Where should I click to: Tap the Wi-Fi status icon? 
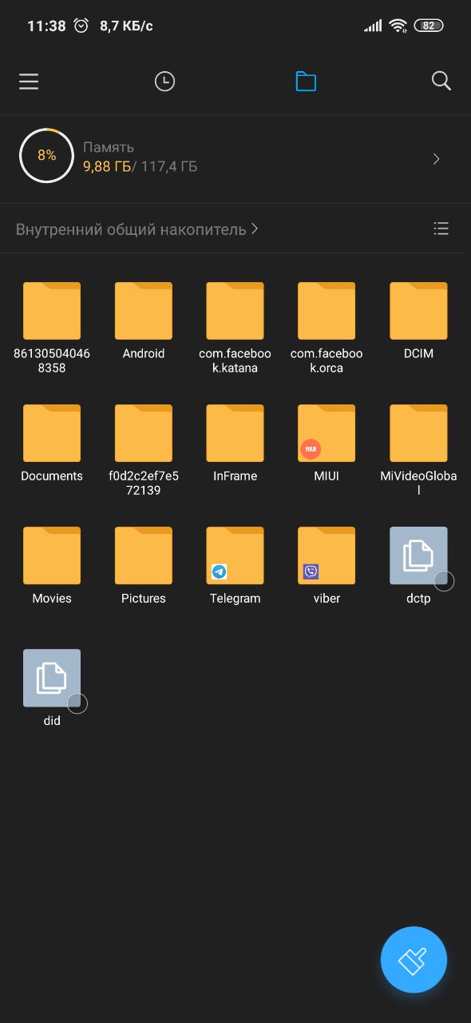tap(398, 26)
